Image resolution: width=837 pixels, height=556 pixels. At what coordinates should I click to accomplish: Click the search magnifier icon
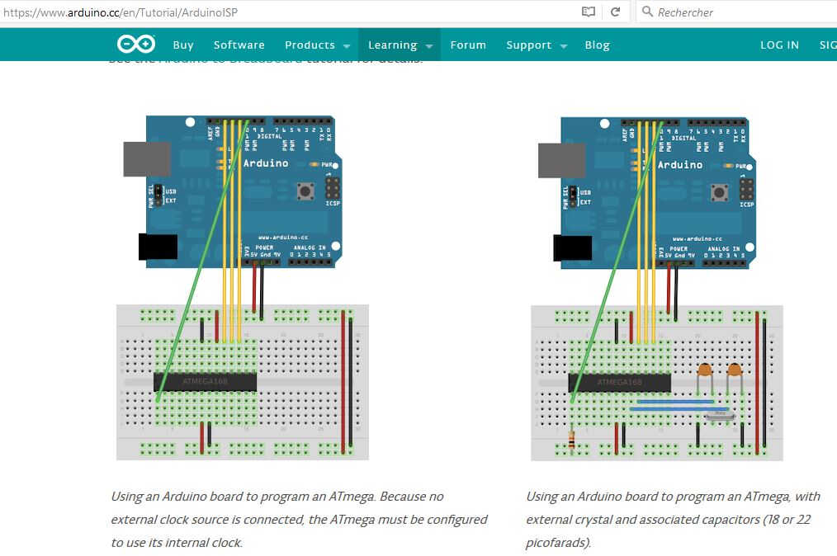tap(647, 12)
